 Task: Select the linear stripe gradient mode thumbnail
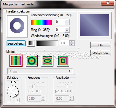pos(16,61)
